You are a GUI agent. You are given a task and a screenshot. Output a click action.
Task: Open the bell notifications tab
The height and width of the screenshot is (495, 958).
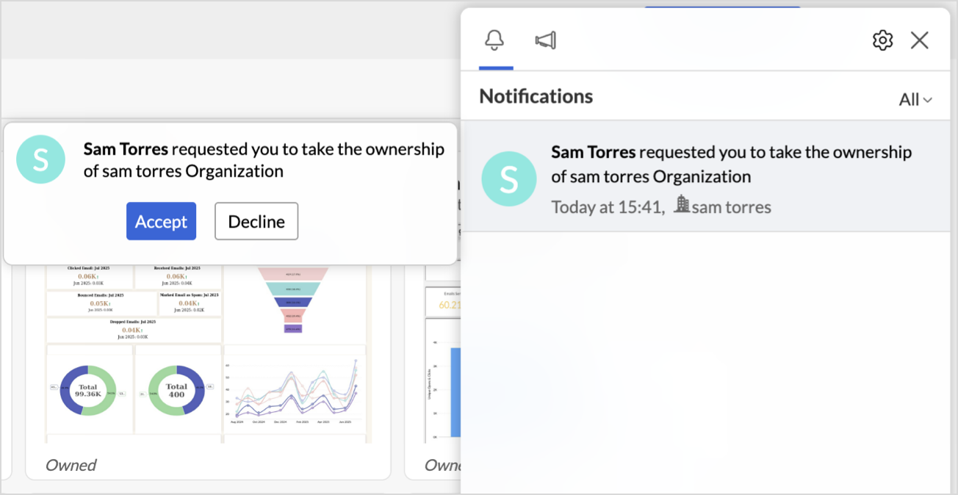(x=495, y=40)
